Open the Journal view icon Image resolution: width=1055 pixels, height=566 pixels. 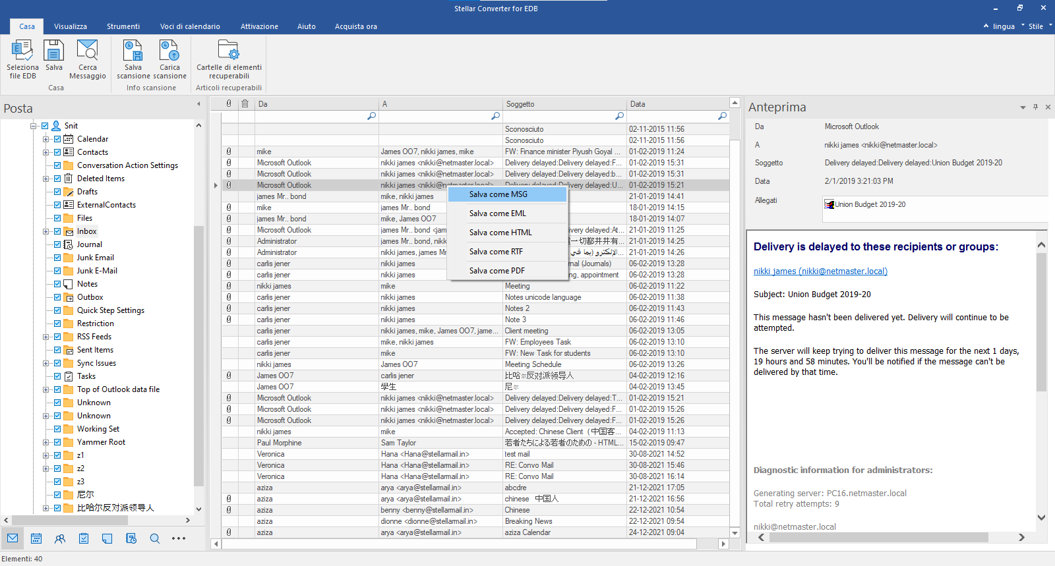coord(131,538)
